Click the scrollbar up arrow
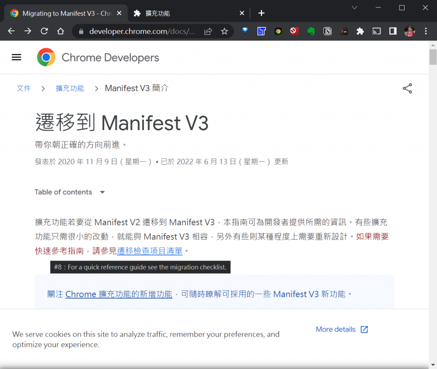This screenshot has width=437, height=369. click(x=433, y=45)
